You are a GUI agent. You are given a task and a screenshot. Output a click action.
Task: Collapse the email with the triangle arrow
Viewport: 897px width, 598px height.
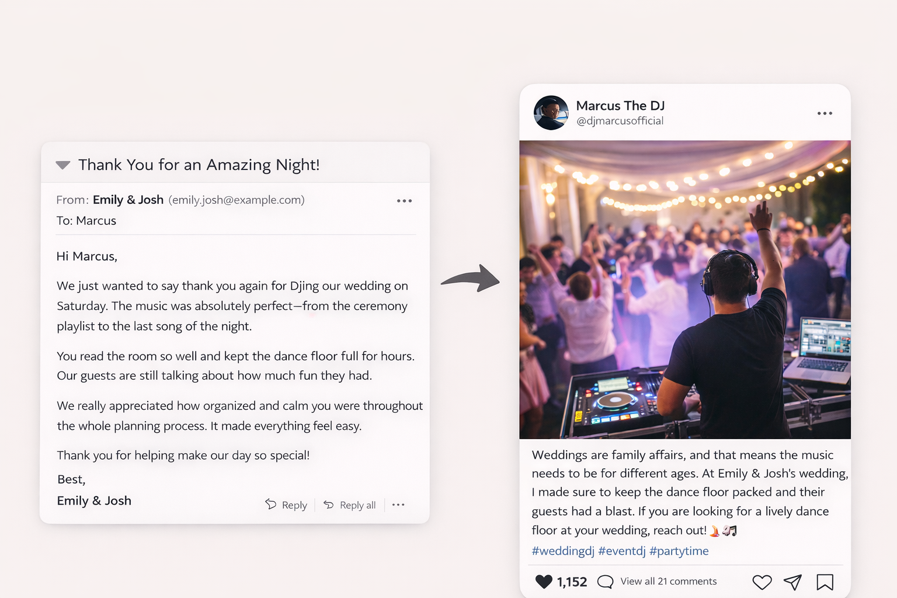63,165
